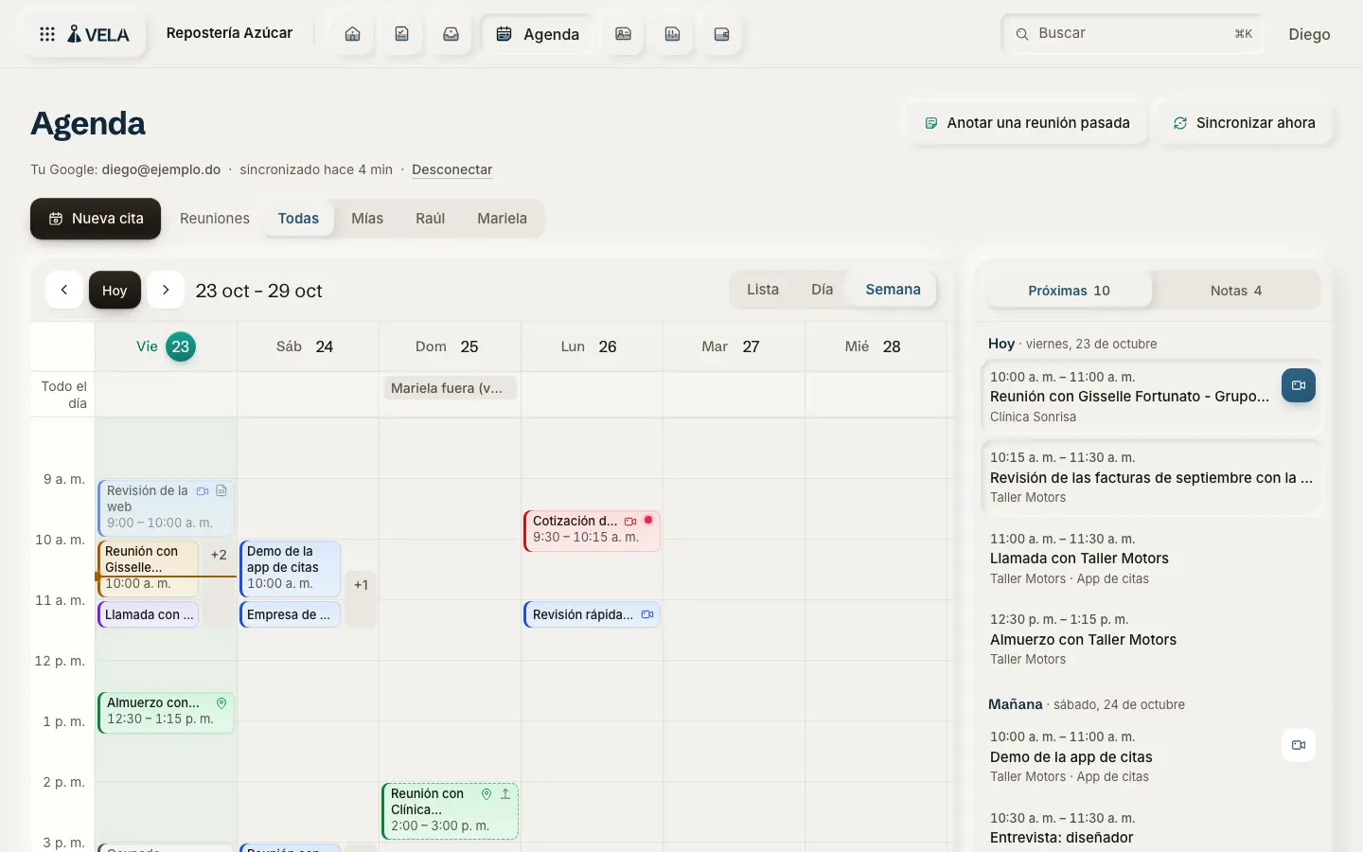Go to next week arrow

[x=166, y=290]
